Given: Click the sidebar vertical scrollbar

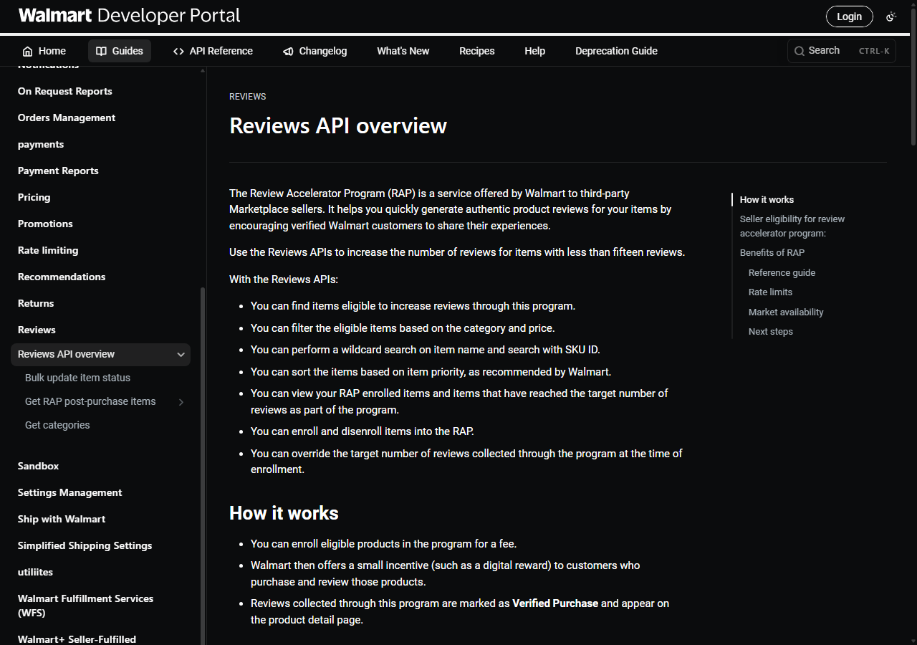Looking at the screenshot, I should (x=203, y=466).
